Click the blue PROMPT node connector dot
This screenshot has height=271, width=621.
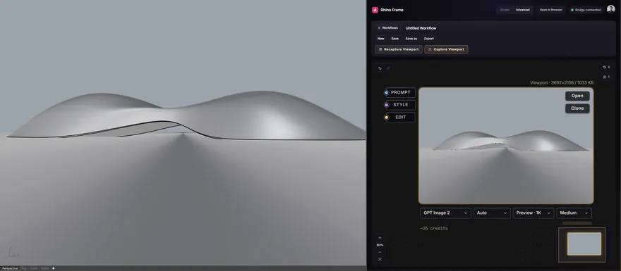[x=386, y=93]
